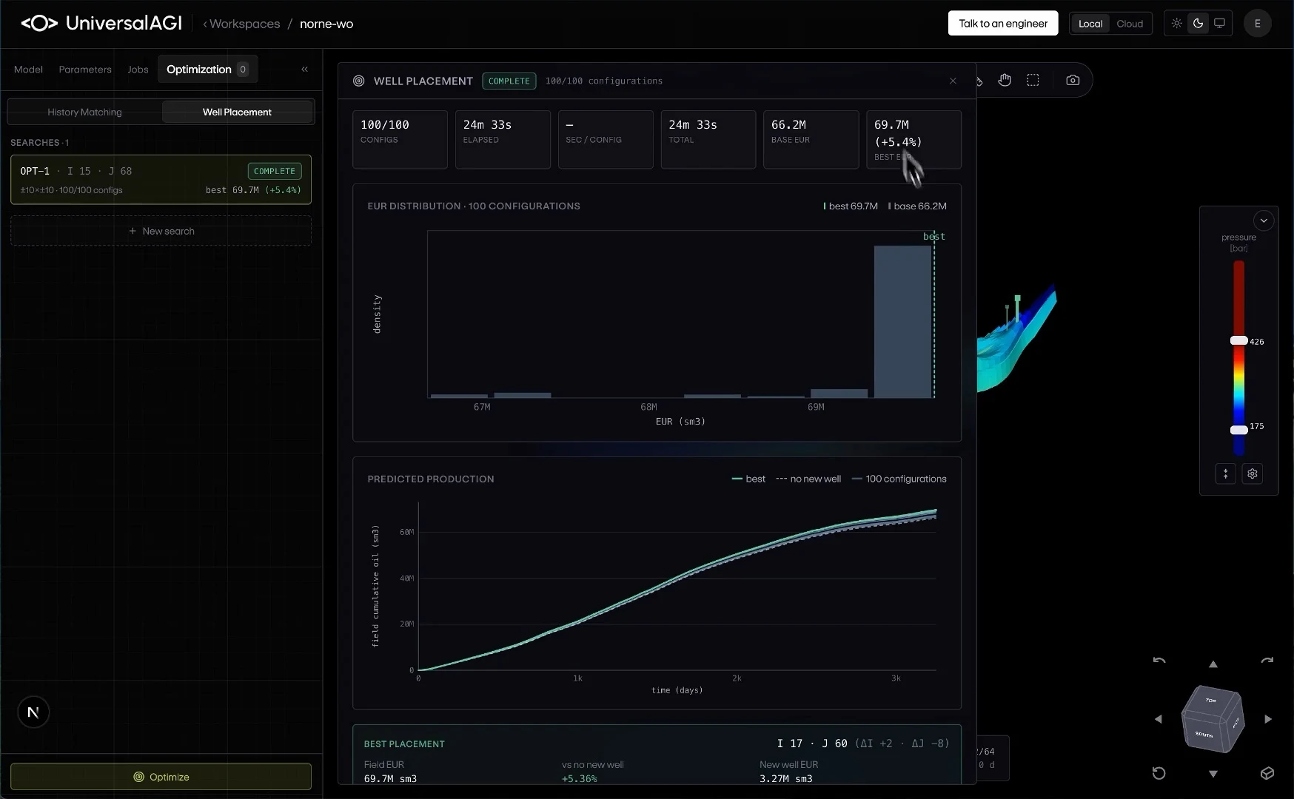Switch to light theme sun icon
Viewport: 1294px width, 799px height.
point(1176,24)
